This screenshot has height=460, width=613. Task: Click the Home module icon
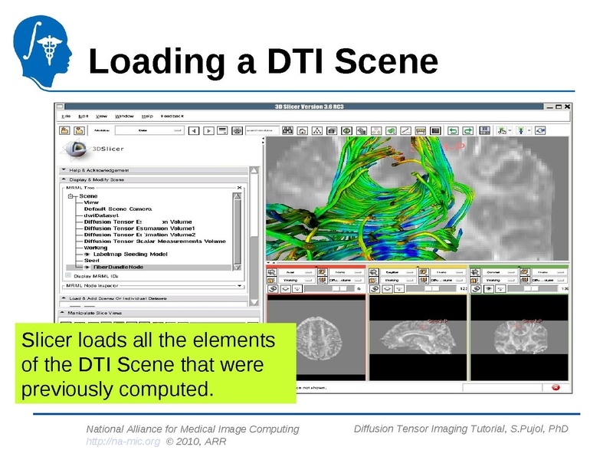pos(303,130)
